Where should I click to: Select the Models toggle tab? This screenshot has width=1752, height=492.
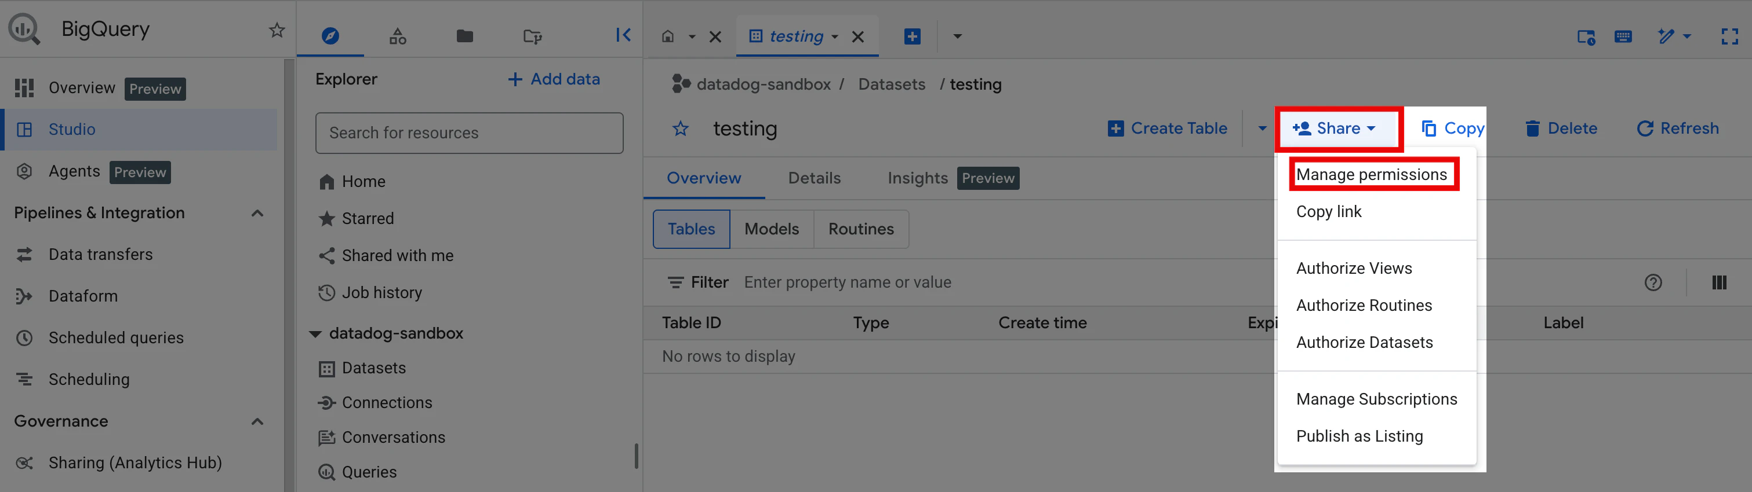coord(771,229)
